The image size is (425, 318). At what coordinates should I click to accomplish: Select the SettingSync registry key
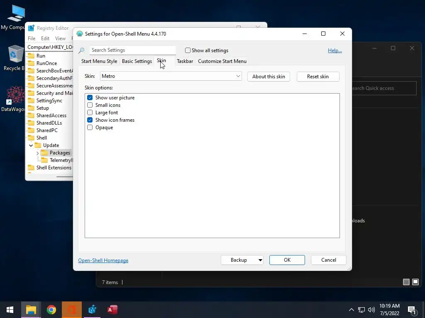click(49, 101)
